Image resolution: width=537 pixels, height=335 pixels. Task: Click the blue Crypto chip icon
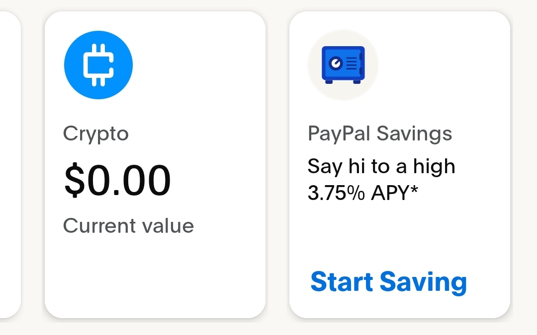click(98, 65)
